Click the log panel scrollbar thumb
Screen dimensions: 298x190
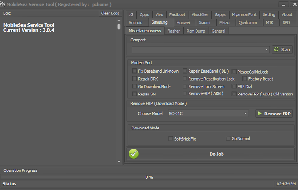(119, 27)
